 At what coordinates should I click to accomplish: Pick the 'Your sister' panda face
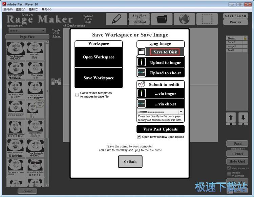click(x=35, y=70)
